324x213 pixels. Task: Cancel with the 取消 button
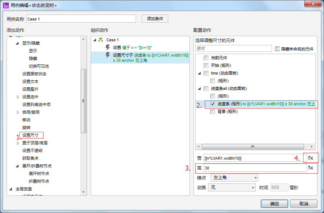304,204
